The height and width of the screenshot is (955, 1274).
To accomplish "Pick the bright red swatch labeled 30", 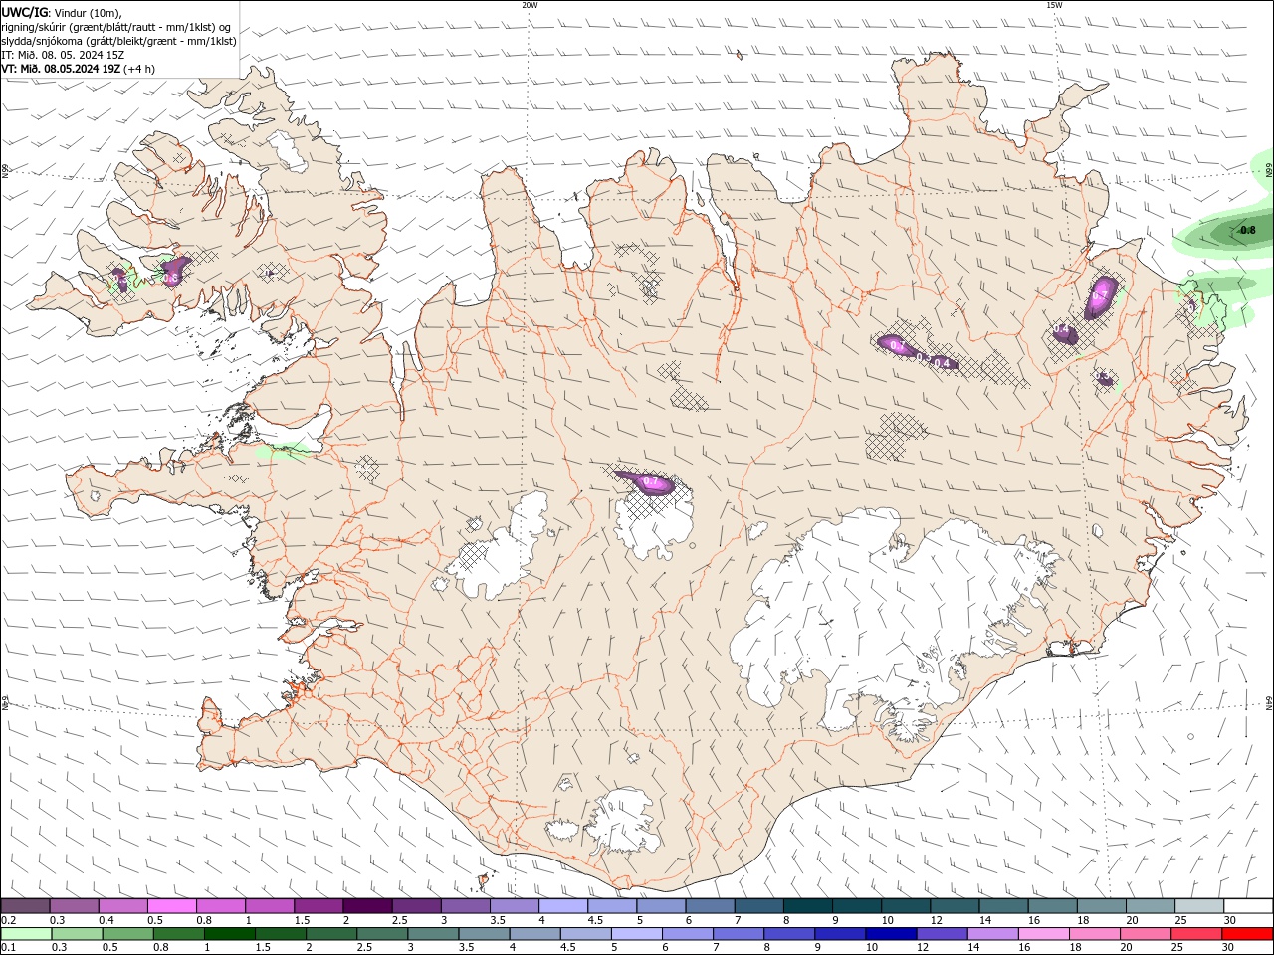I will [1246, 934].
